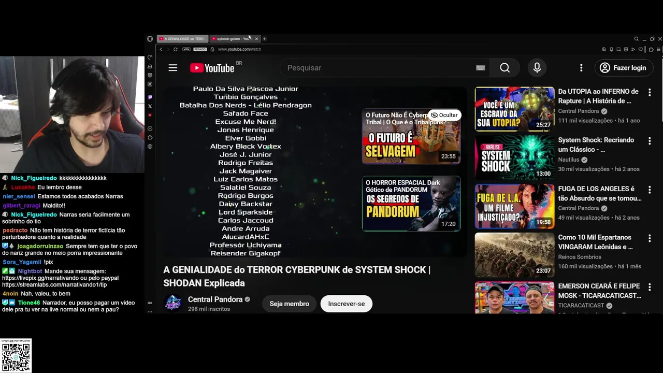Switch to the A GENIALIDADE do TERROR tab
663x373 pixels.
tap(182, 39)
